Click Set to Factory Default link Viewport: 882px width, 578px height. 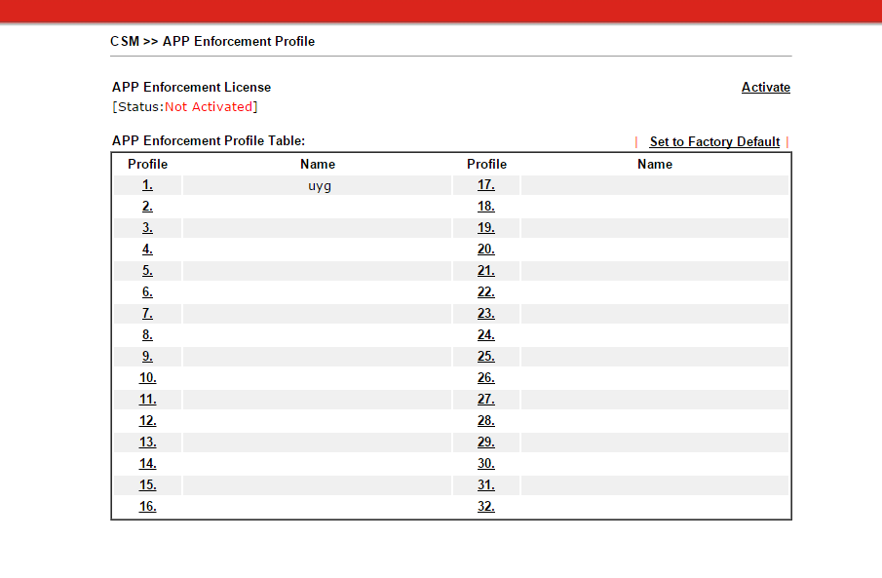[714, 142]
